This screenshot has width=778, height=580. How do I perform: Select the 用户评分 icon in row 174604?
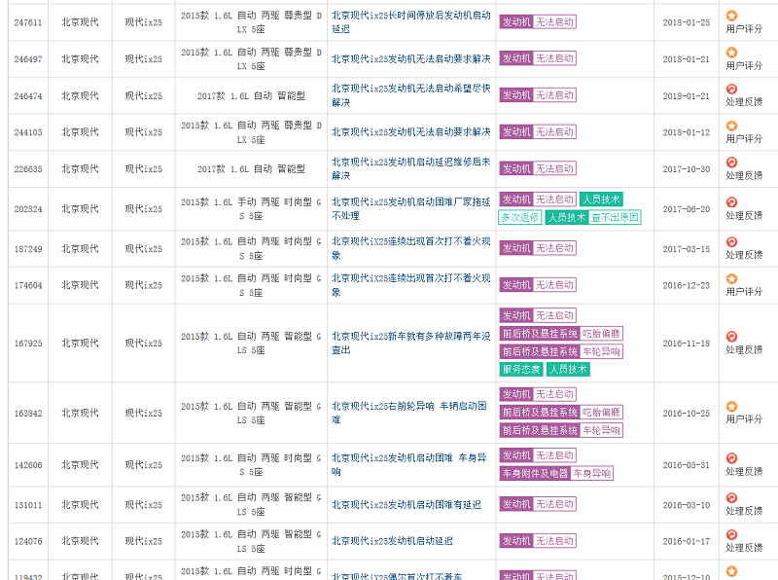tap(731, 279)
